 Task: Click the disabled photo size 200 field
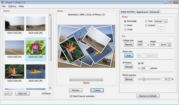pyautogui.click(x=142, y=56)
